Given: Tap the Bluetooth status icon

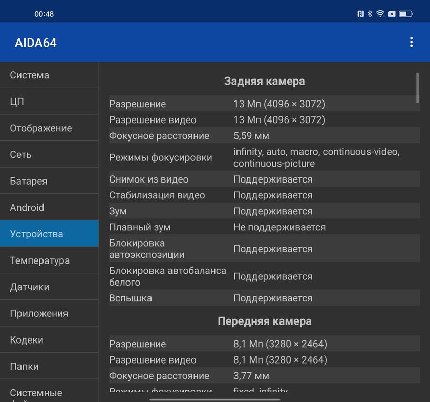Looking at the screenshot, I should tap(370, 14).
